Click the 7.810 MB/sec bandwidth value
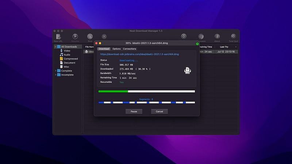Image resolution: width=292 pixels, height=164 pixels. [127, 74]
